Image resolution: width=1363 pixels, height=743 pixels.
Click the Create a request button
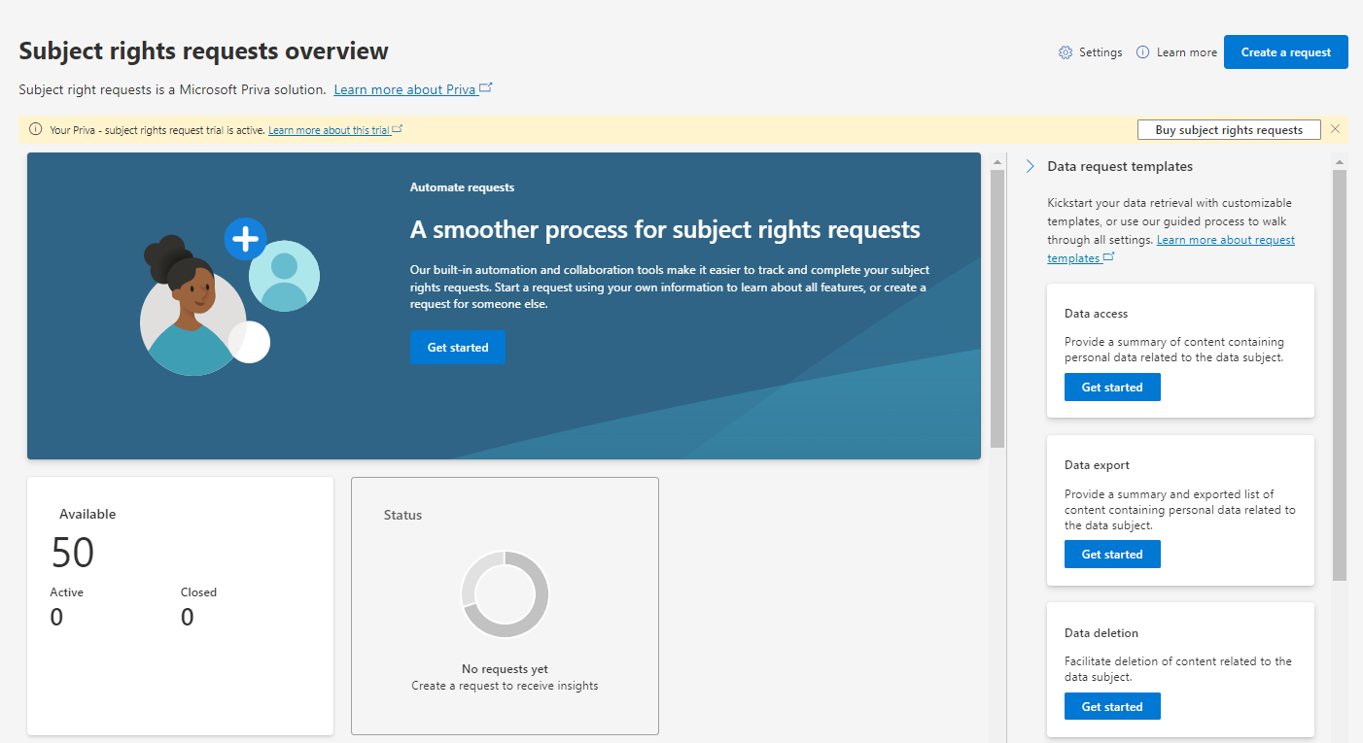[1285, 52]
